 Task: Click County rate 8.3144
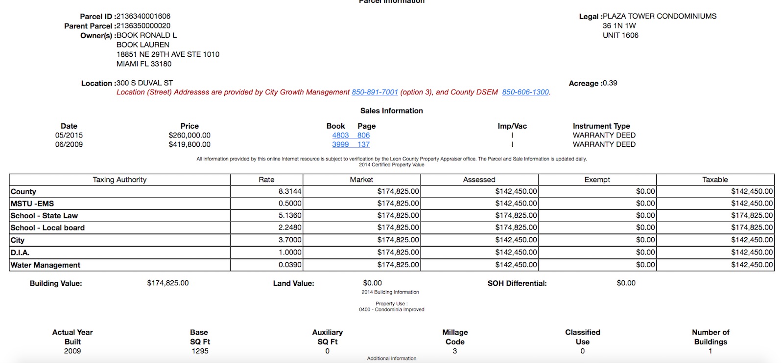point(290,191)
